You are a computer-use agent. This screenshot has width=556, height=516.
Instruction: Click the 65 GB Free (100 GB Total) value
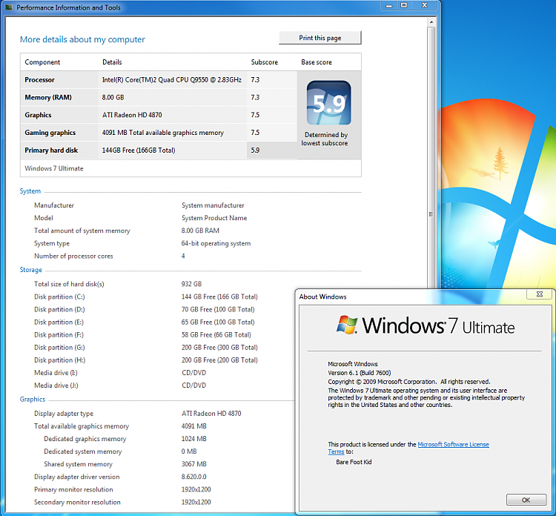coord(218,322)
